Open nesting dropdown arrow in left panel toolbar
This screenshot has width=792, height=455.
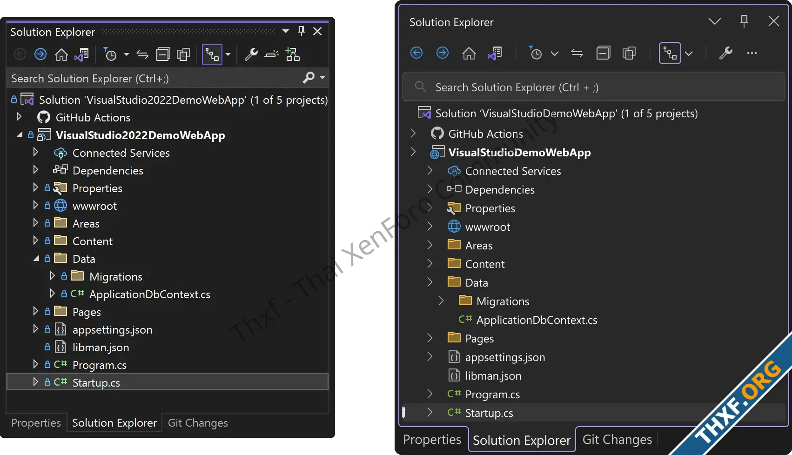point(228,54)
